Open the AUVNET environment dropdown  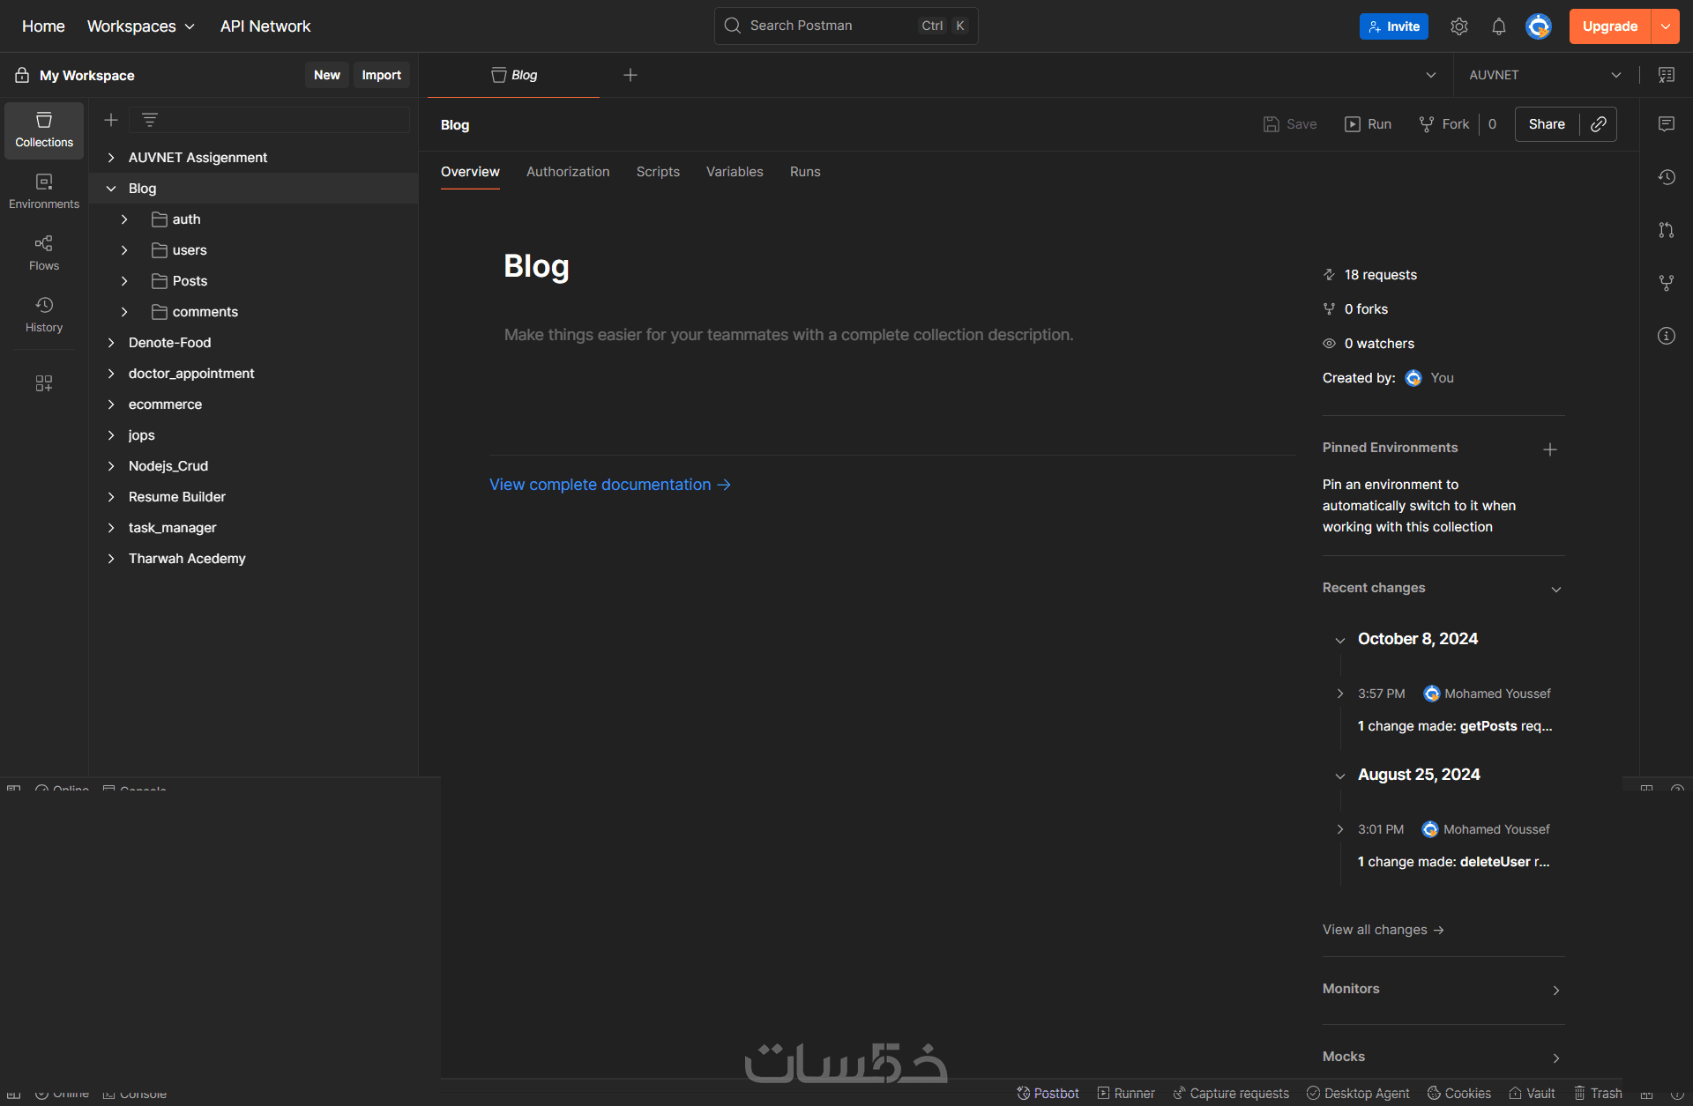pos(1545,75)
